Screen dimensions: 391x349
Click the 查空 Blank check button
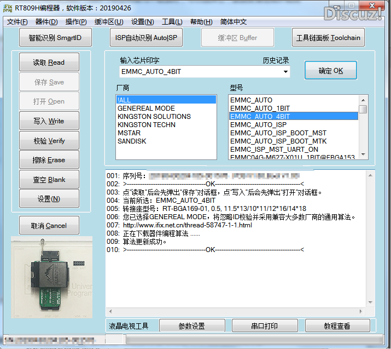49,179
